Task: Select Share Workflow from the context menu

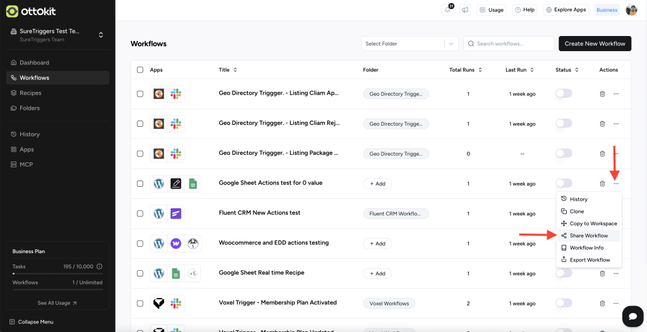Action: (x=588, y=235)
